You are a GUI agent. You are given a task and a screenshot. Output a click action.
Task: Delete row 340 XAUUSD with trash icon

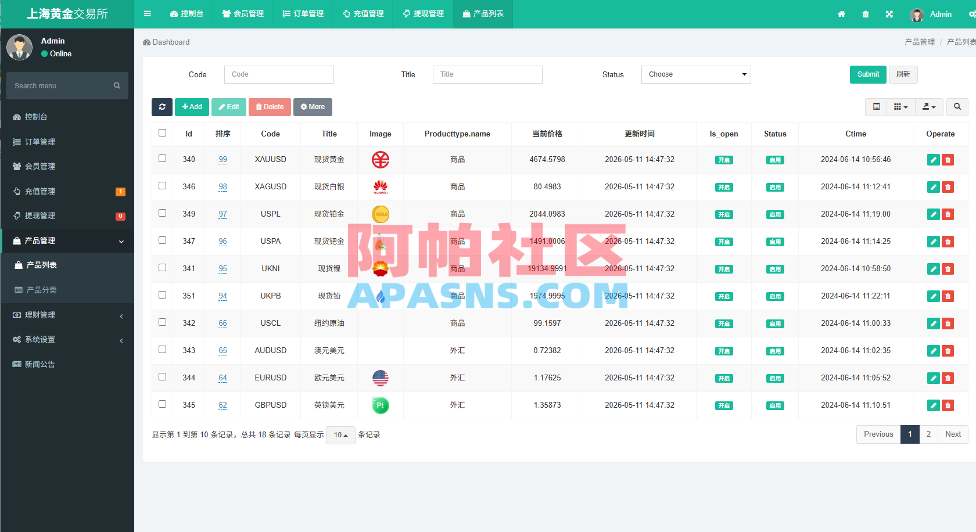pyautogui.click(x=948, y=160)
